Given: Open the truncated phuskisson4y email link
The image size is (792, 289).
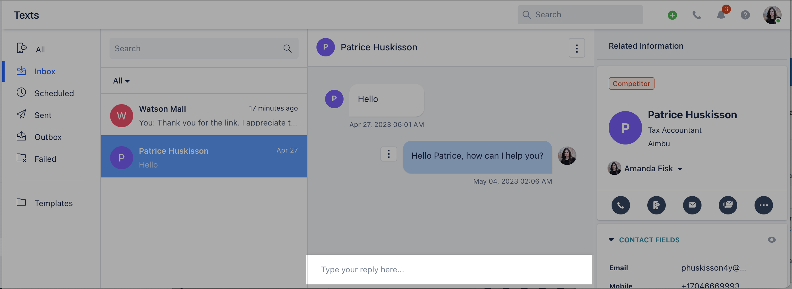Looking at the screenshot, I should 714,267.
